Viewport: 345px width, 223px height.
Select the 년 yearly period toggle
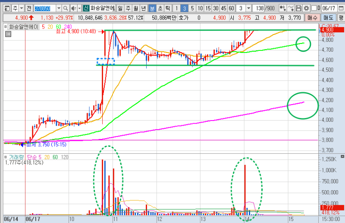144,8
